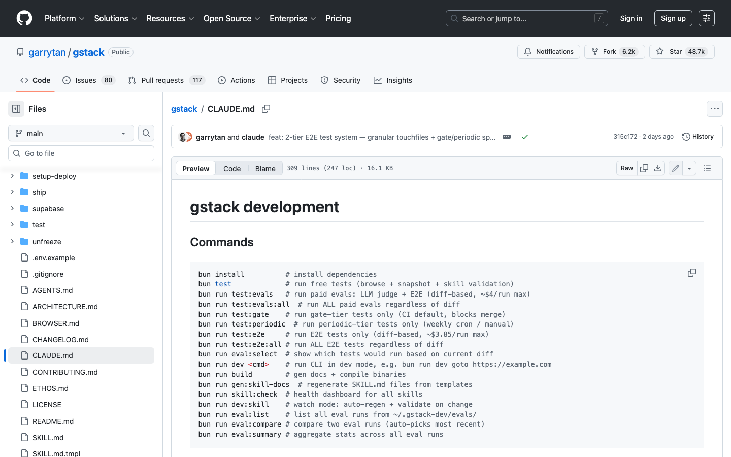Open ARCHITECTURE.md file
Viewport: 731px width, 457px height.
(x=65, y=307)
